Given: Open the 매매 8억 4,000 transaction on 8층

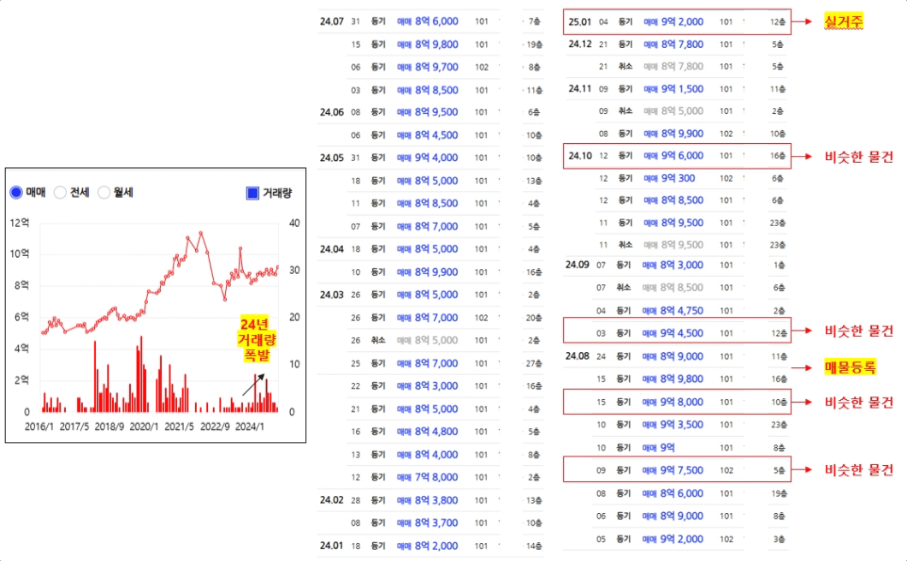Looking at the screenshot, I should 428,455.
